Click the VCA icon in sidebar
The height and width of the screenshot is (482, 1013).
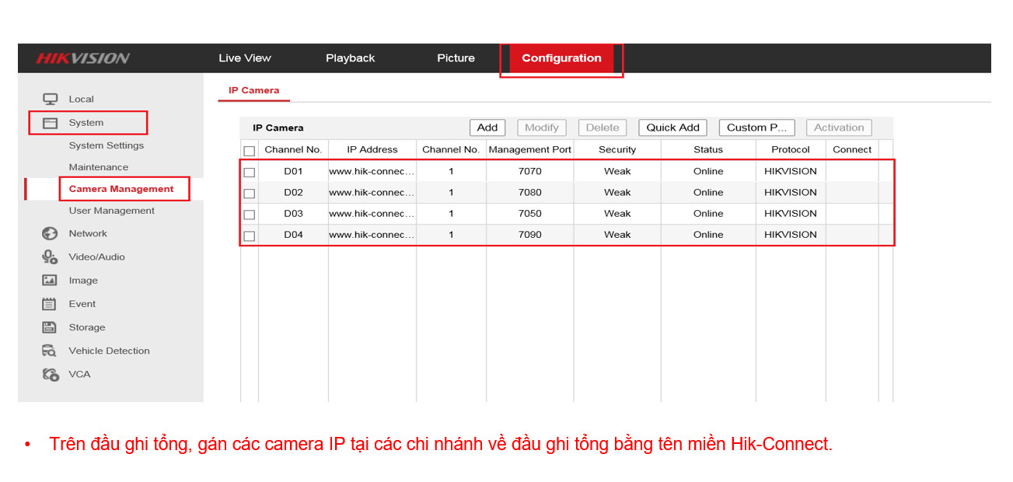(x=51, y=374)
